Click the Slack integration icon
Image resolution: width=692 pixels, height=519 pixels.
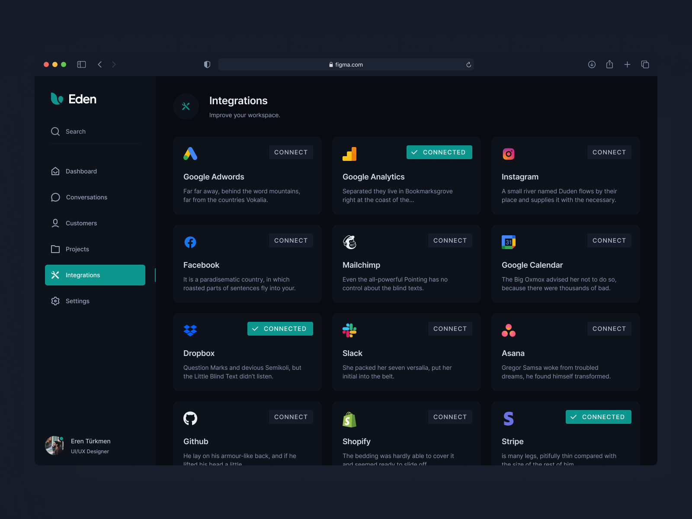pos(349,330)
